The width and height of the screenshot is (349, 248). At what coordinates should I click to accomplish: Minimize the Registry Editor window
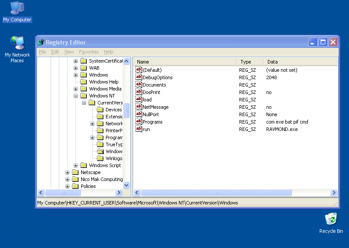click(x=312, y=42)
